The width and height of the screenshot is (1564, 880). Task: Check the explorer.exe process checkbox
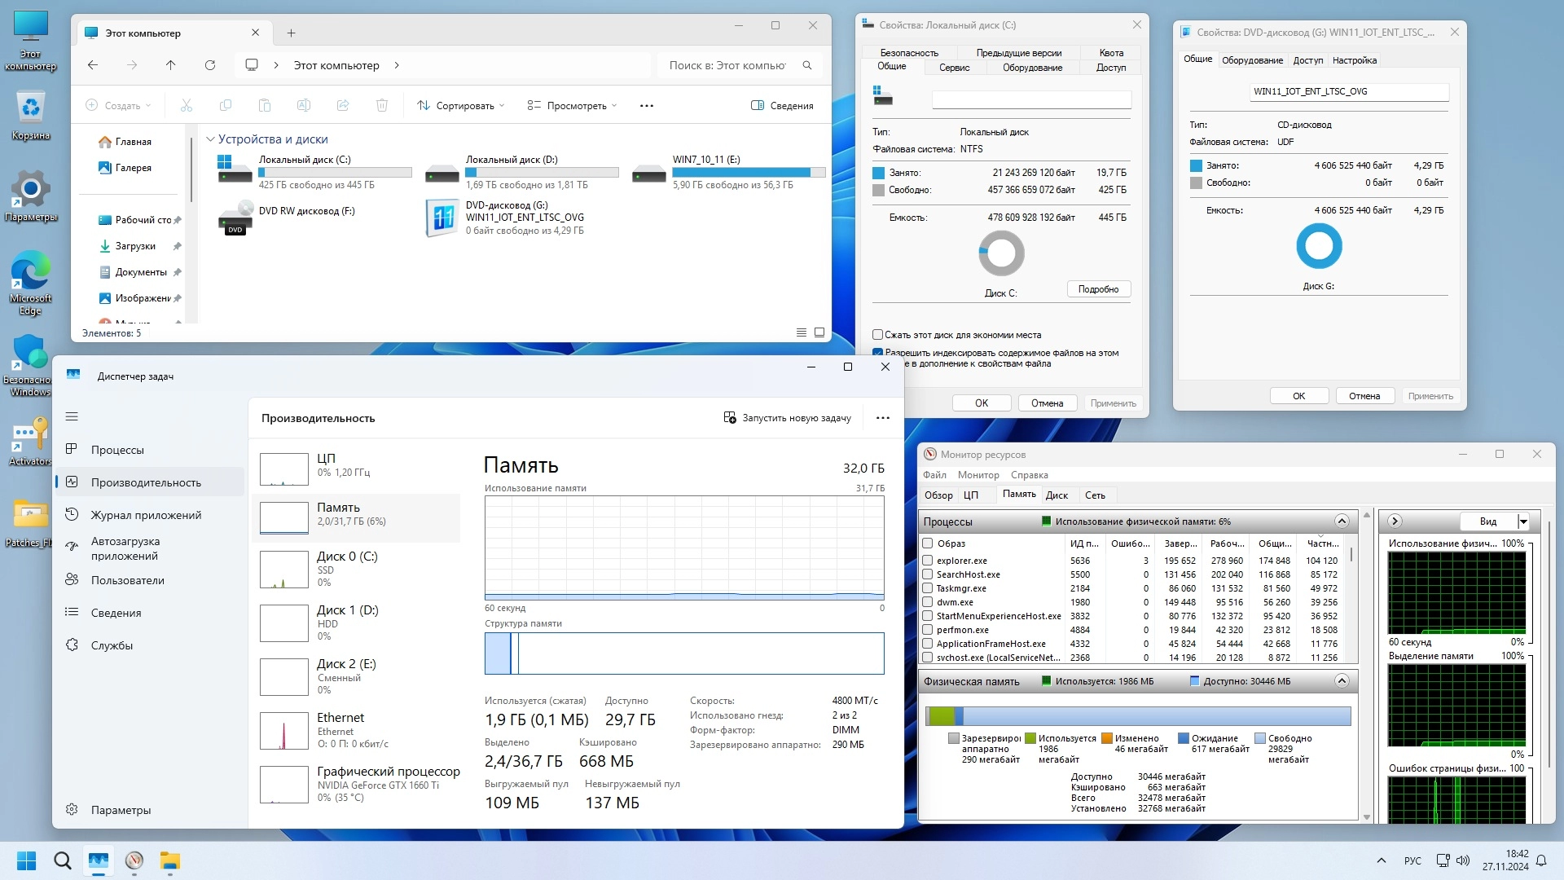pyautogui.click(x=927, y=561)
